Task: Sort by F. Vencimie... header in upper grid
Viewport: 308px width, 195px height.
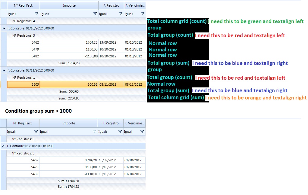Action: click(x=135, y=5)
